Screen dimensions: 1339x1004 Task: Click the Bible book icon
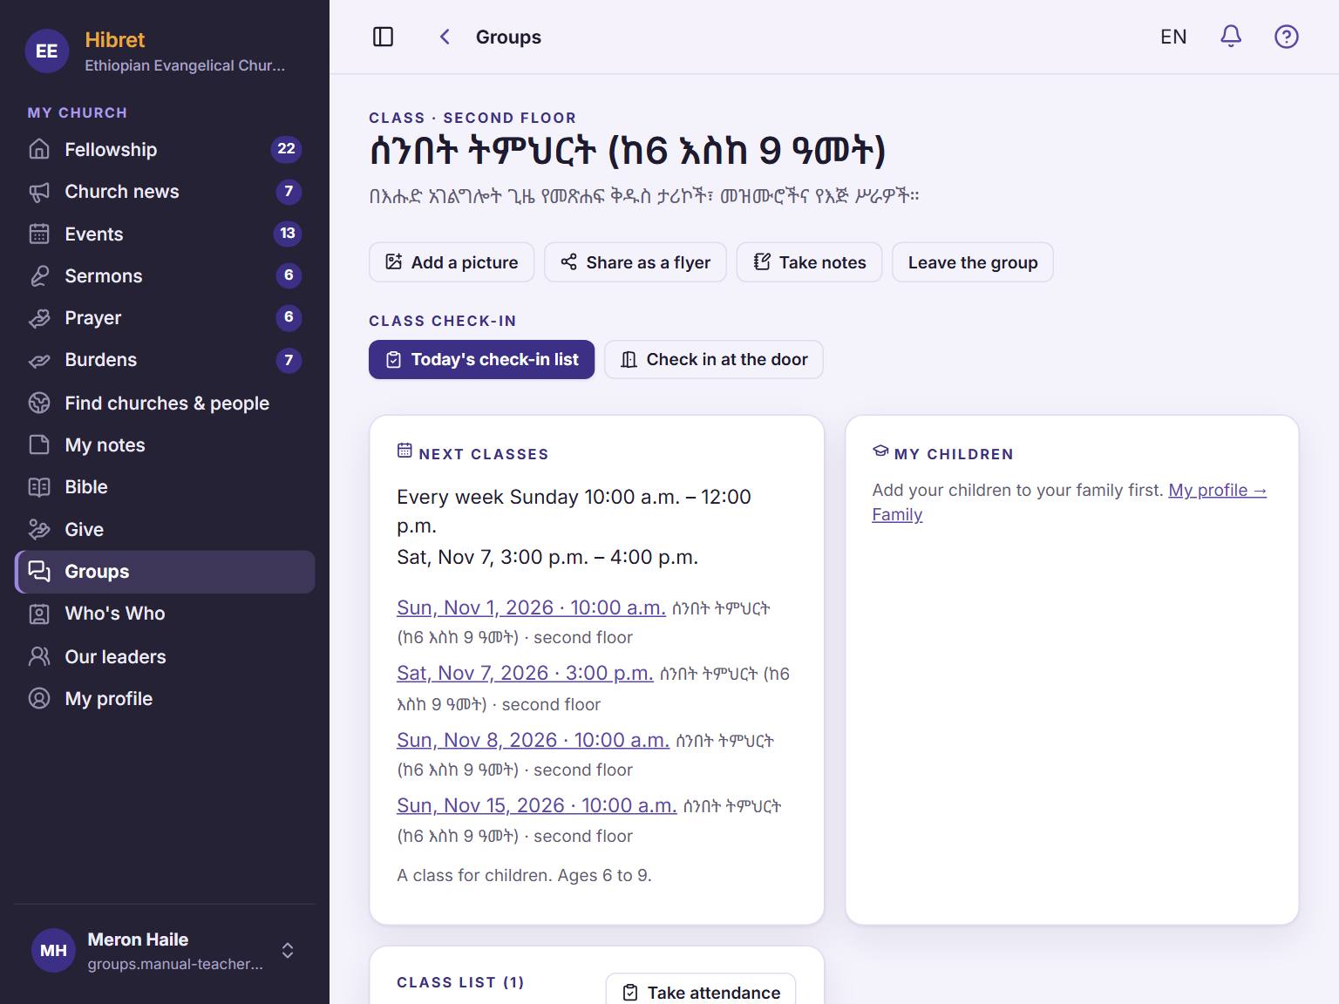tap(39, 487)
